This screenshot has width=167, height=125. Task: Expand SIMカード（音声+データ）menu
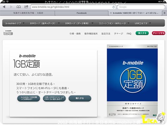(45, 23)
